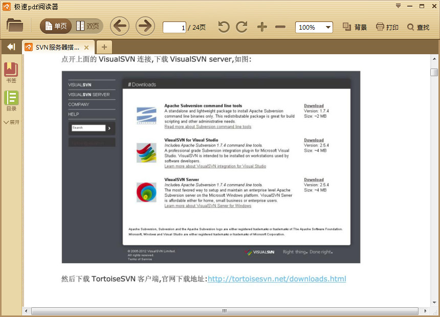This screenshot has height=317, width=440.
Task: Click the horizontal scrollbar thumb
Action: 225,311
